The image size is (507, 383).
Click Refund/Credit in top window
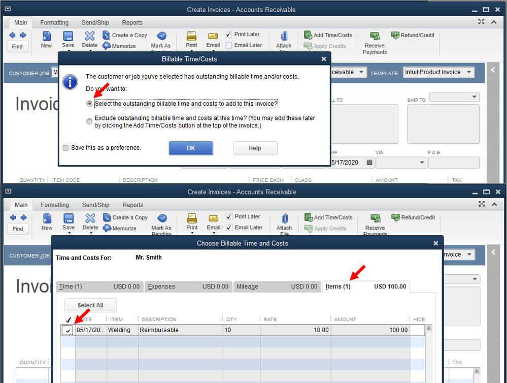[413, 35]
